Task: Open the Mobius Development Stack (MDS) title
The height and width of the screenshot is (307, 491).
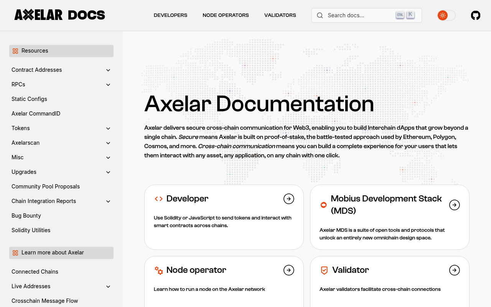Action: [x=386, y=205]
